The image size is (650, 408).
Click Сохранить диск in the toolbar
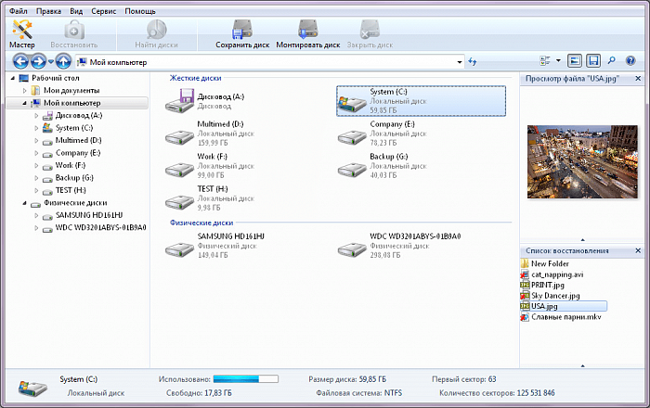tap(242, 34)
